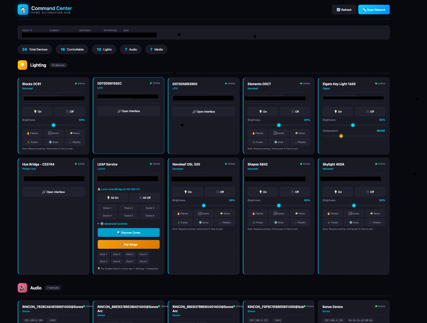Click Pair Bridge in LEAP Service
Image resolution: width=427 pixels, height=323 pixels.
128,244
